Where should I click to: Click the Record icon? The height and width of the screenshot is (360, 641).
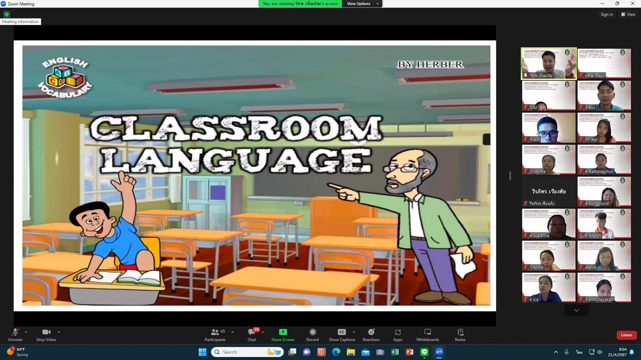312,333
